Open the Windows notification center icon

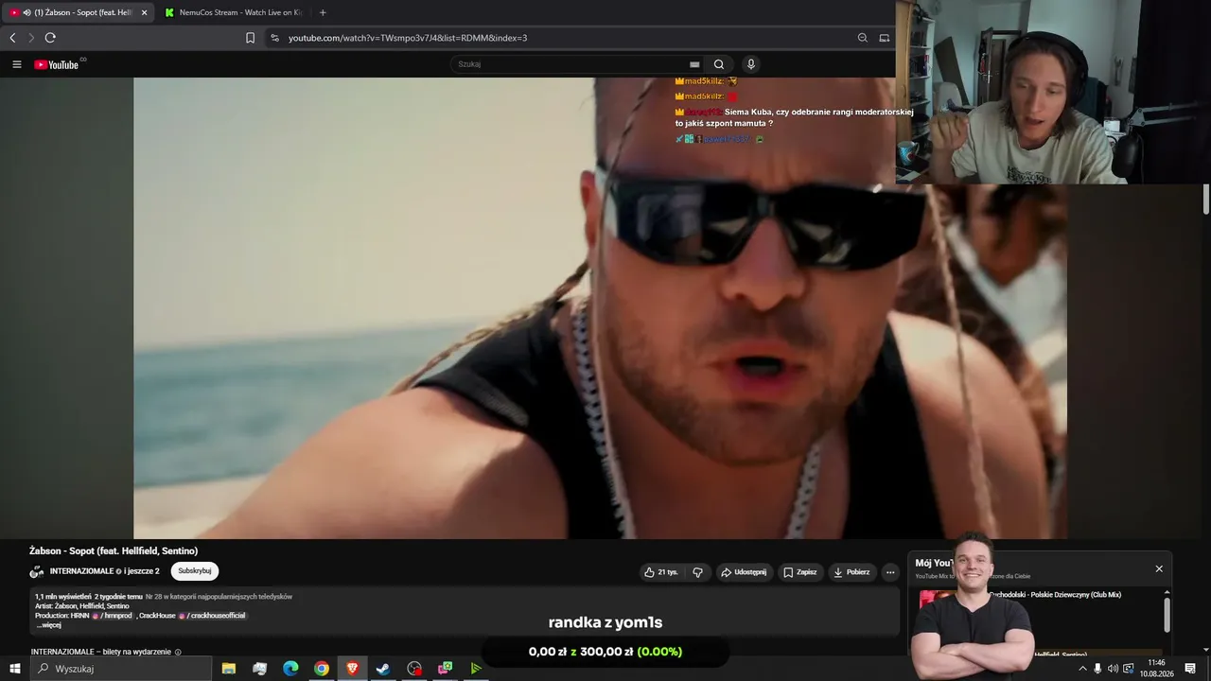[x=1190, y=669]
